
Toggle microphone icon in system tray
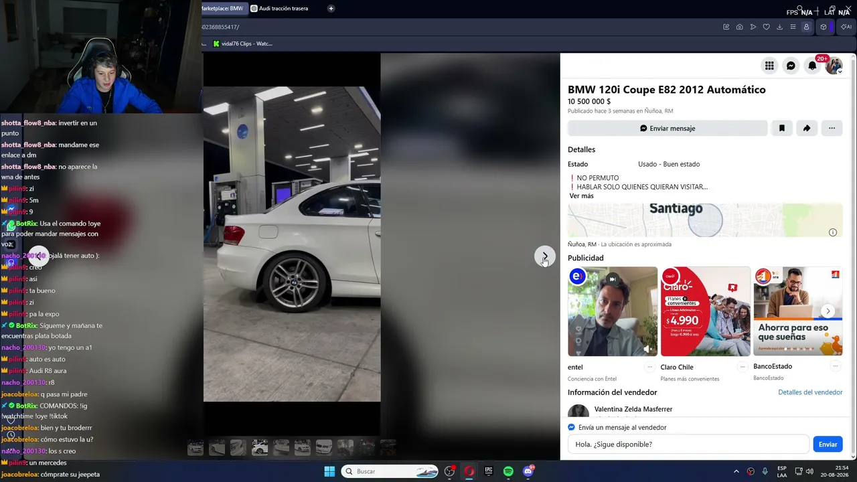pyautogui.click(x=765, y=471)
